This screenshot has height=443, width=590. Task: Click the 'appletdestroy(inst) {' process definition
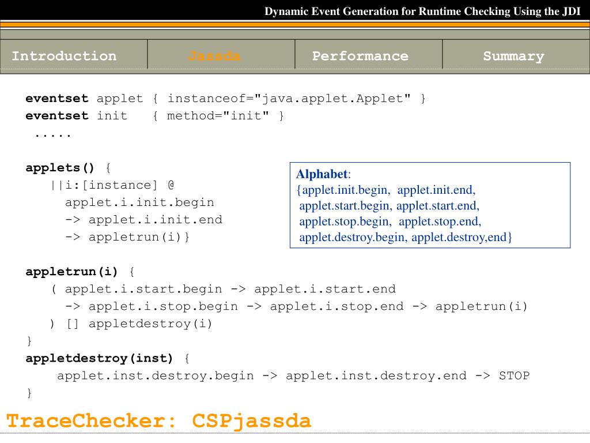click(107, 358)
